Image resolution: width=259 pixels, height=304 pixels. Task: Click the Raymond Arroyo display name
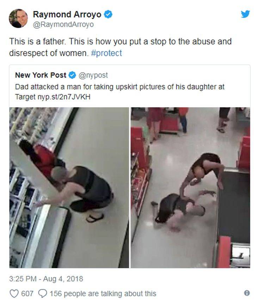pos(67,14)
